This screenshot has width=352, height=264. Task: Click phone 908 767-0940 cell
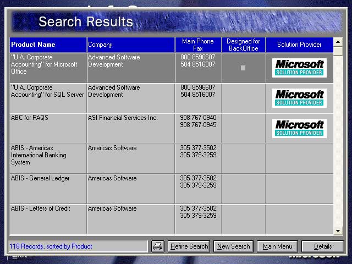tap(198, 128)
